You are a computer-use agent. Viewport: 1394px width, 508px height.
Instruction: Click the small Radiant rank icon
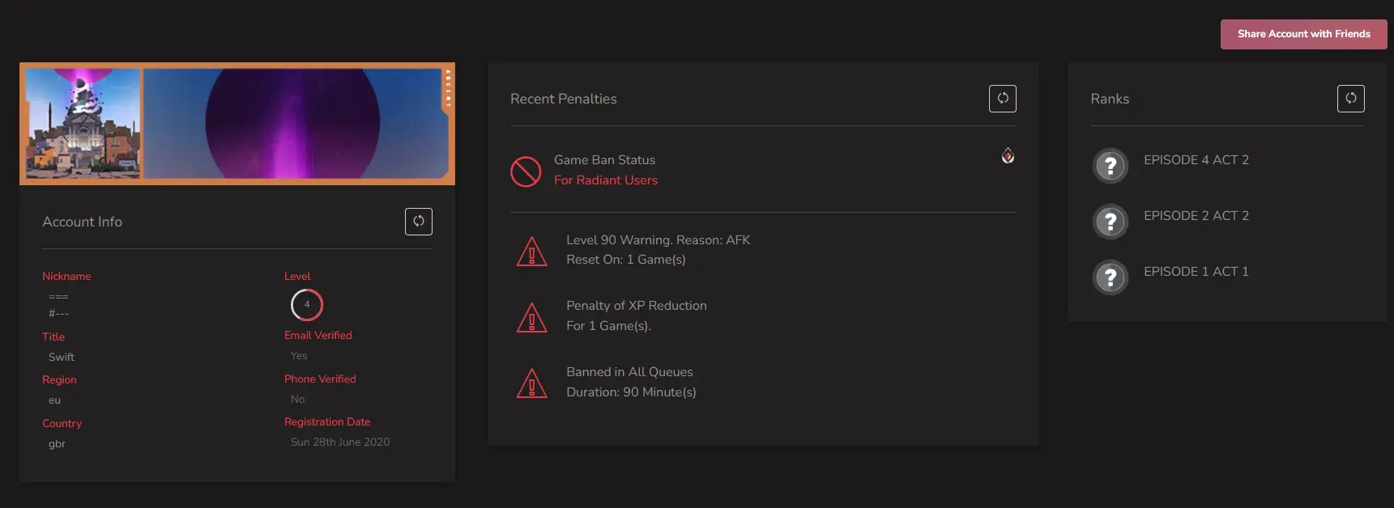1008,155
